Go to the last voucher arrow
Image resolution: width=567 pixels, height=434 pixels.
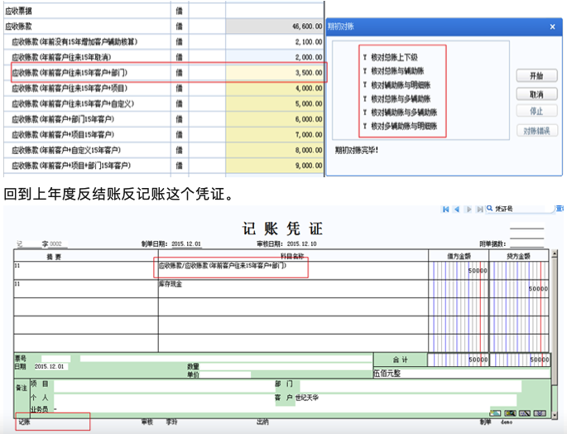[480, 210]
